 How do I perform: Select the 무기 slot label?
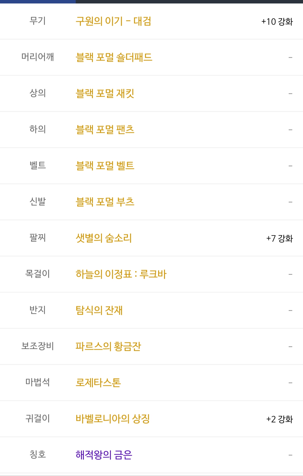point(38,21)
